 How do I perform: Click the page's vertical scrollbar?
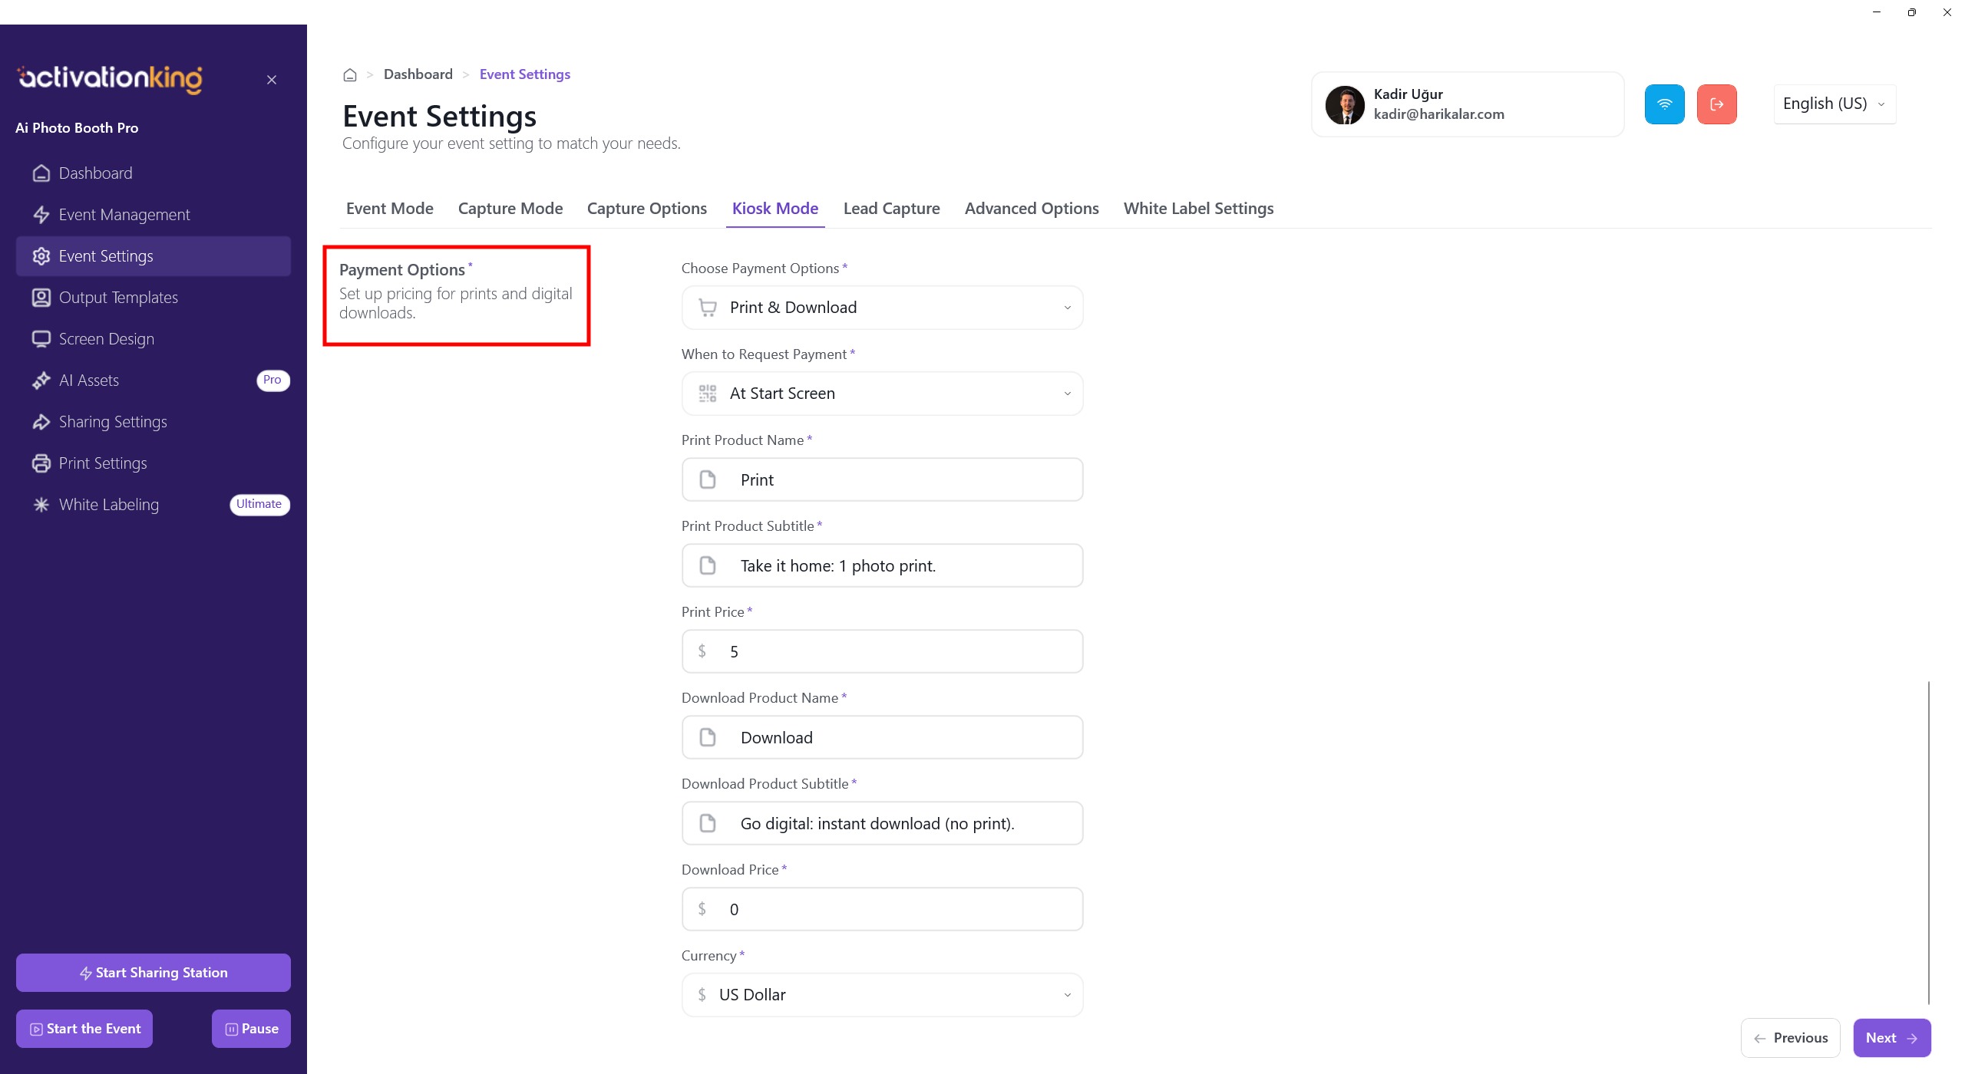click(x=1928, y=842)
